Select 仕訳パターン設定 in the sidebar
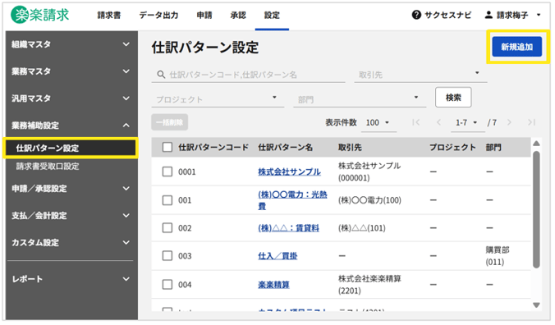Image resolution: width=555 pixels, height=325 pixels. tap(71, 148)
